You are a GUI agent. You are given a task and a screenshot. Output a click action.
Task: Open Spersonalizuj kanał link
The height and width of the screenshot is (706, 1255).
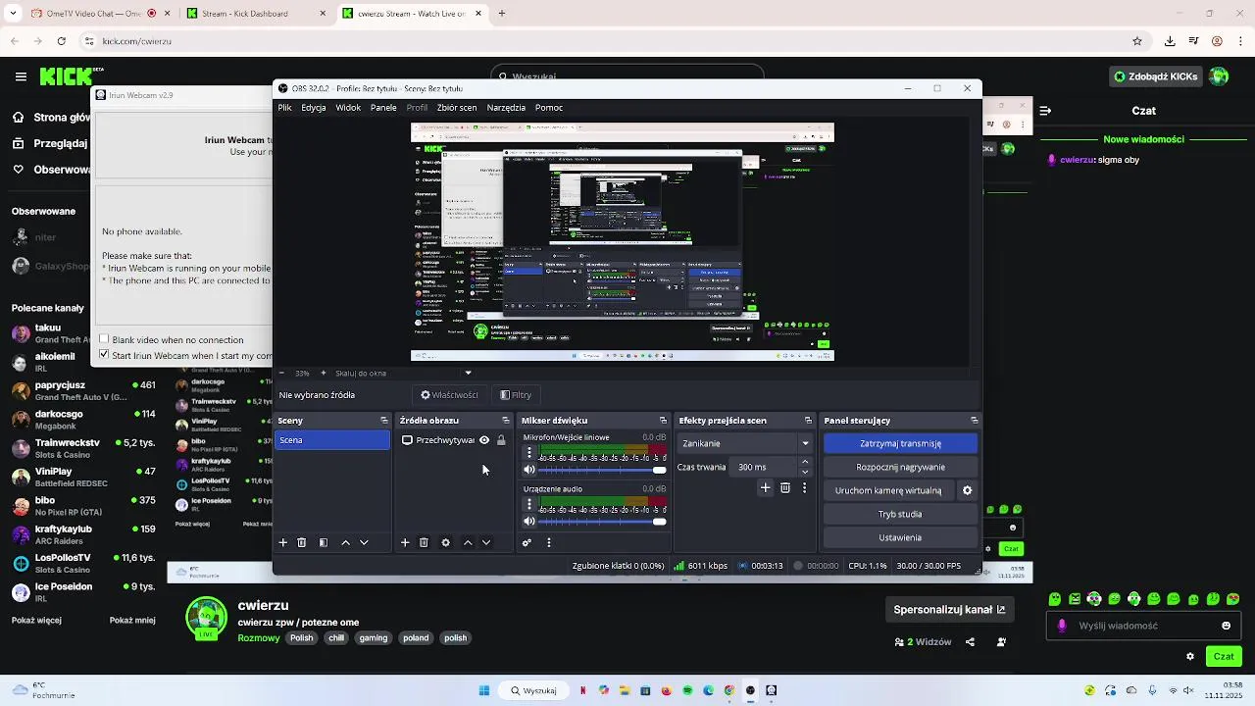click(x=949, y=609)
